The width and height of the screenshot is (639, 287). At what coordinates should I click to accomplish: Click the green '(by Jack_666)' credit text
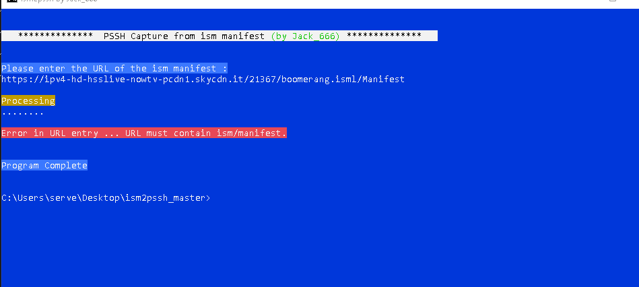[x=305, y=36]
